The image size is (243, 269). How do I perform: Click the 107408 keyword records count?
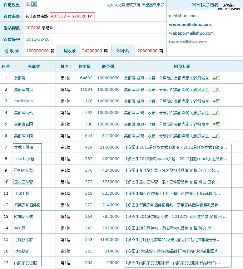[x=33, y=28]
